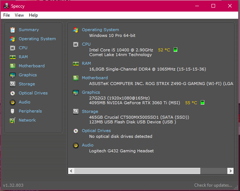Click the version number v1.32.803
Image resolution: width=240 pixels, height=191 pixels.
13,185
